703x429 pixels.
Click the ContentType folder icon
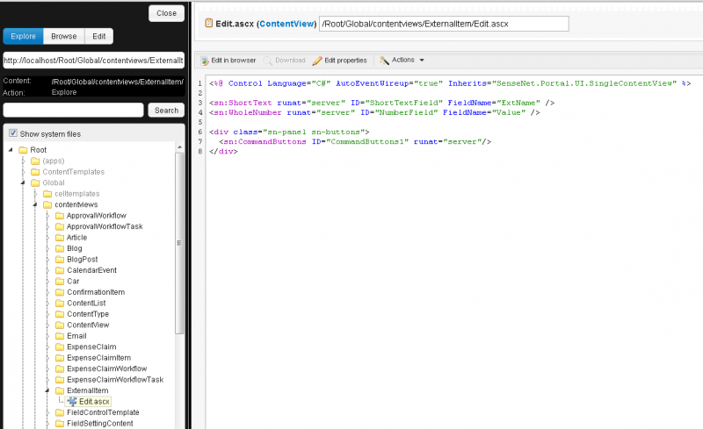(60, 314)
